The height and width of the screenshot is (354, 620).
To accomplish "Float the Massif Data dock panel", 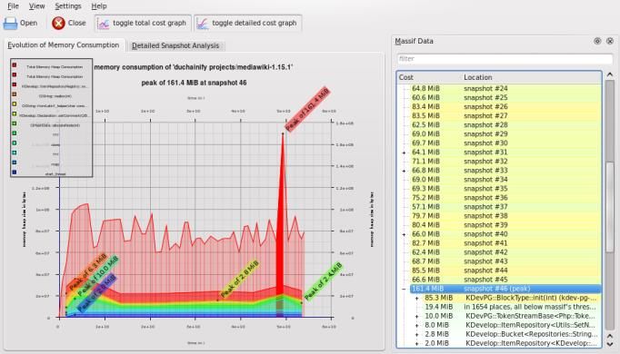I will pos(597,41).
